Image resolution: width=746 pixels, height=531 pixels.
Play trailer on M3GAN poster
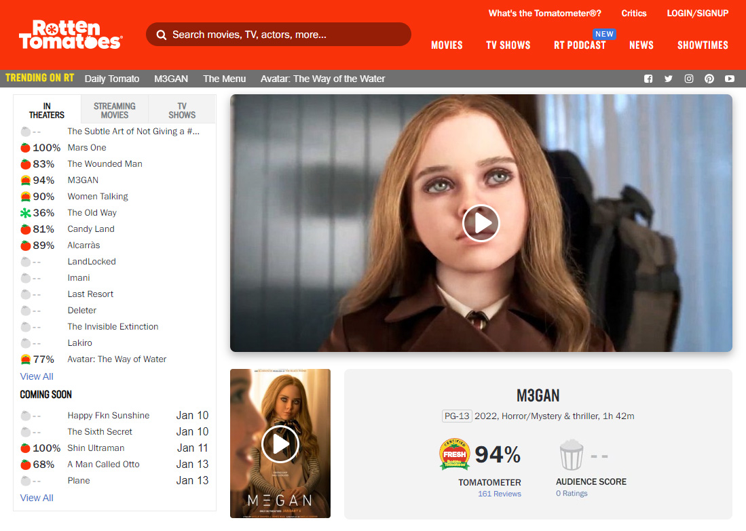[280, 444]
